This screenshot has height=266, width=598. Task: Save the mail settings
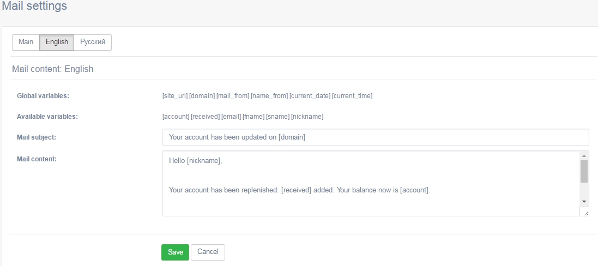pyautogui.click(x=175, y=252)
